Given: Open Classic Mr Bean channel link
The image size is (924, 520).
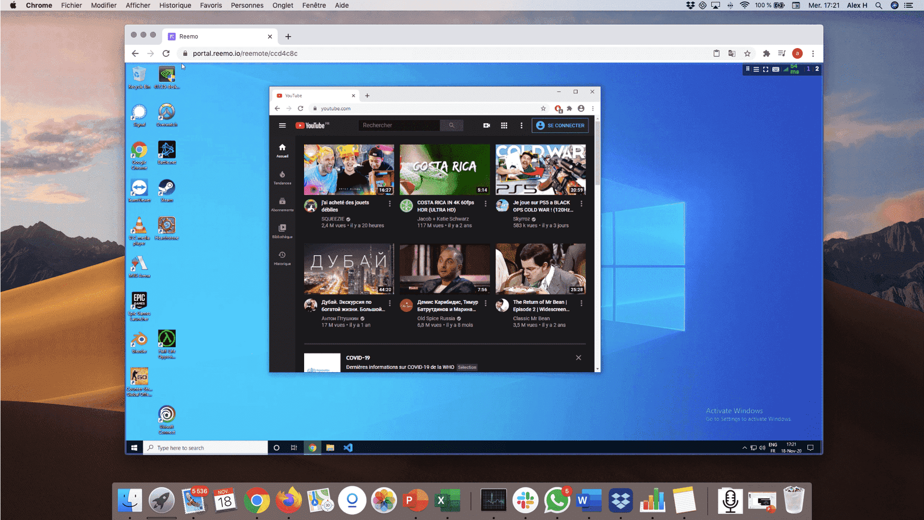Looking at the screenshot, I should 531,318.
